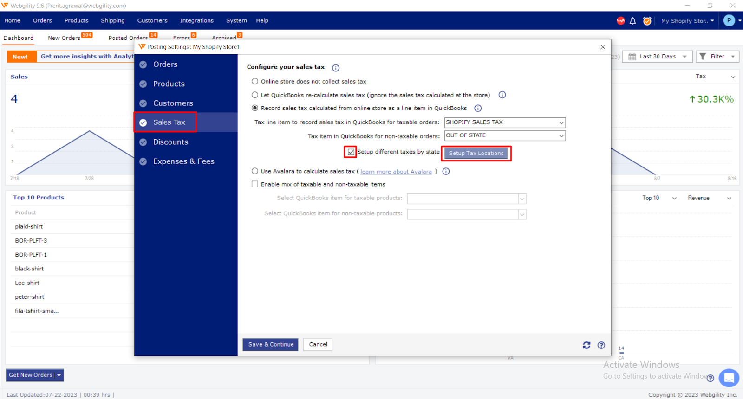Go to the Discounts settings section

(170, 142)
